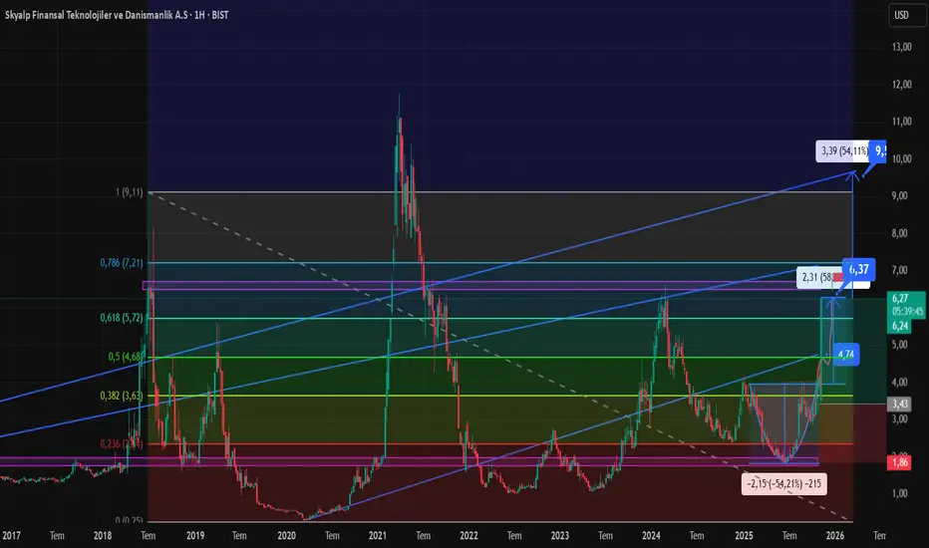Click the green 6,27 current price tag

900,299
